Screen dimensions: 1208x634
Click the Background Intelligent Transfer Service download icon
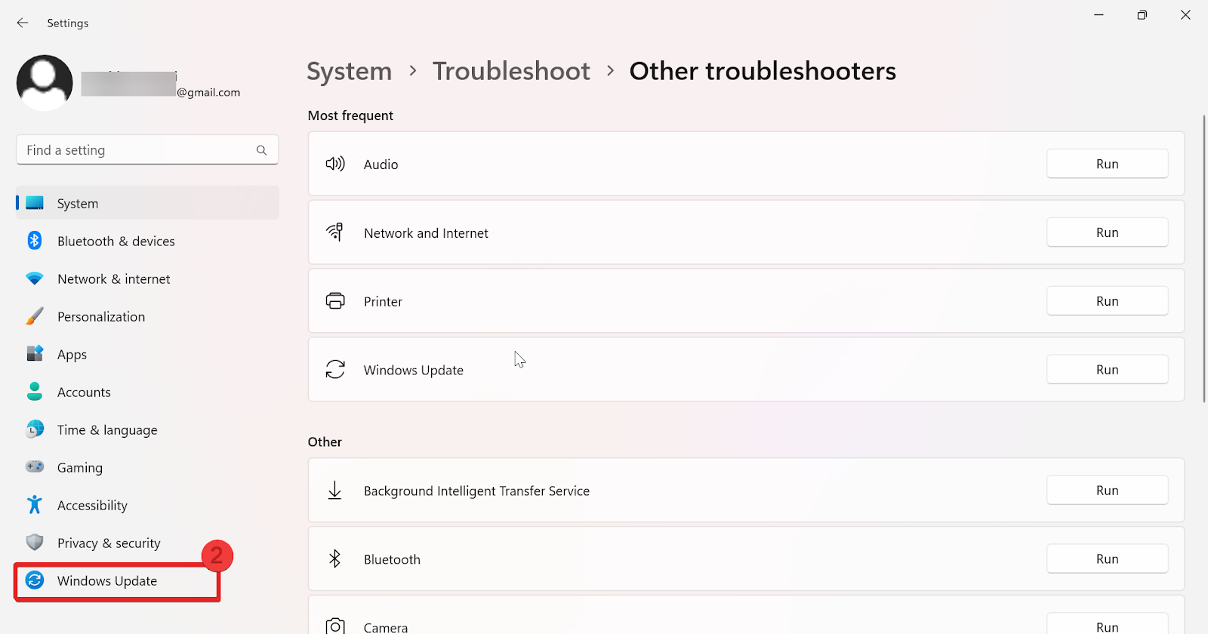pos(335,490)
